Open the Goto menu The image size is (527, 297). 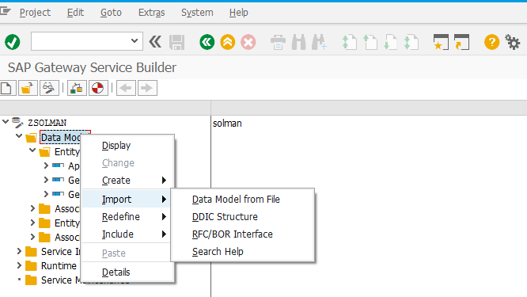tap(111, 13)
